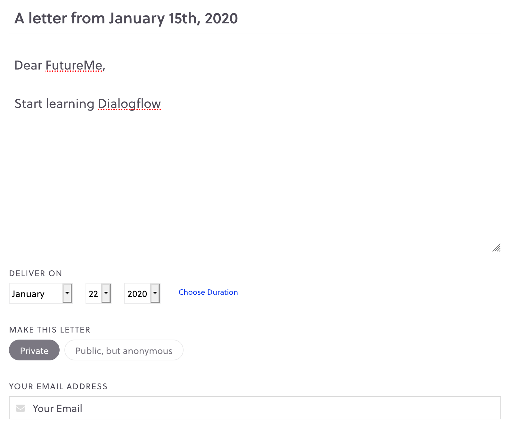Click the Make This Letter label

pyautogui.click(x=50, y=330)
